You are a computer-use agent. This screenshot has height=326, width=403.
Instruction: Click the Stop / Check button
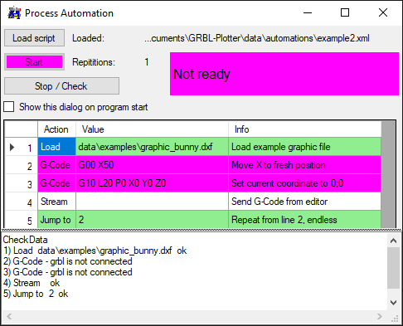(61, 86)
